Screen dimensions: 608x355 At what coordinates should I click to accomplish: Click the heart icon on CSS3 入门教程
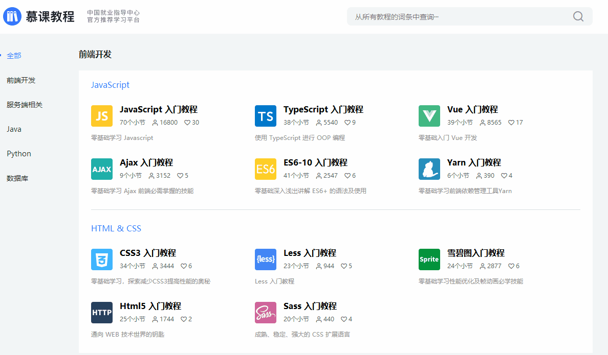(x=184, y=266)
